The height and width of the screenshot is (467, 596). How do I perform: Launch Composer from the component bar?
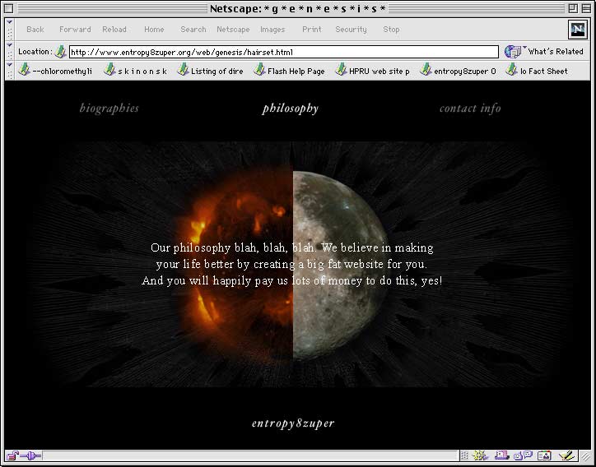pyautogui.click(x=566, y=455)
